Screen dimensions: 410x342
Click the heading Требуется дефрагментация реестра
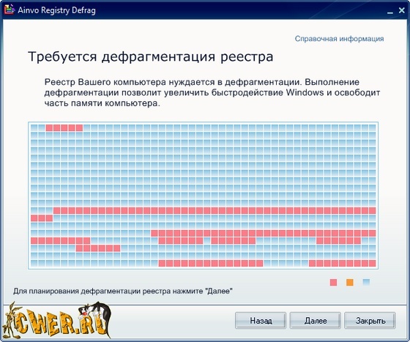(x=151, y=56)
